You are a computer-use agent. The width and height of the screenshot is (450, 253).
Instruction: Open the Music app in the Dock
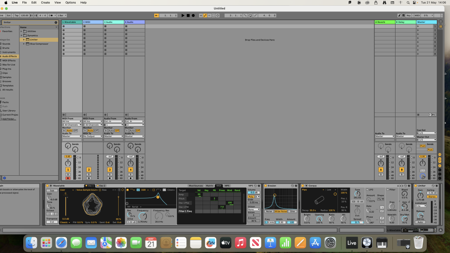240,243
